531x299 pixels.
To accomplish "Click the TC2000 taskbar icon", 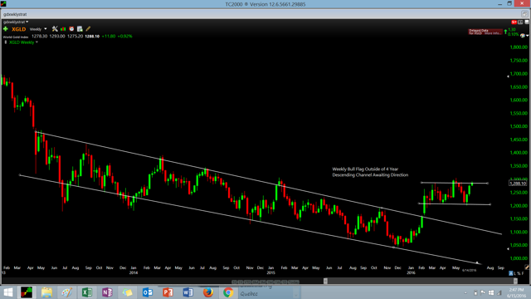I will pyautogui.click(x=27, y=292).
